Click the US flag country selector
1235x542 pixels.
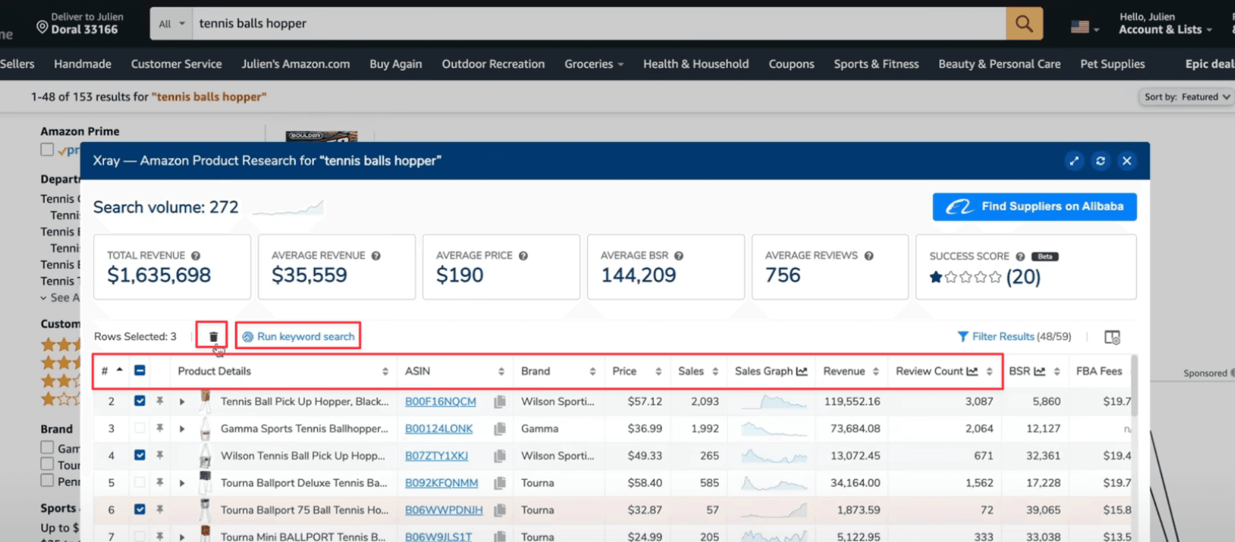click(x=1085, y=26)
